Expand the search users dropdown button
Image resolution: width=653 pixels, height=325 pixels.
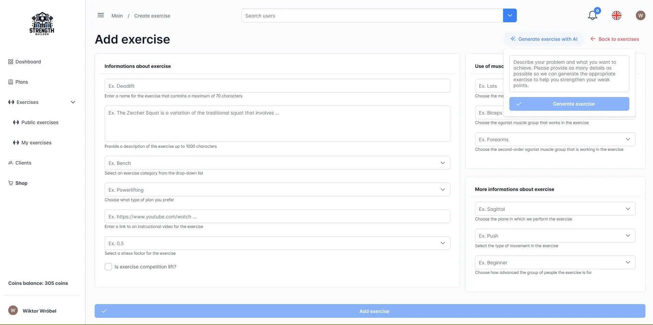pos(510,15)
